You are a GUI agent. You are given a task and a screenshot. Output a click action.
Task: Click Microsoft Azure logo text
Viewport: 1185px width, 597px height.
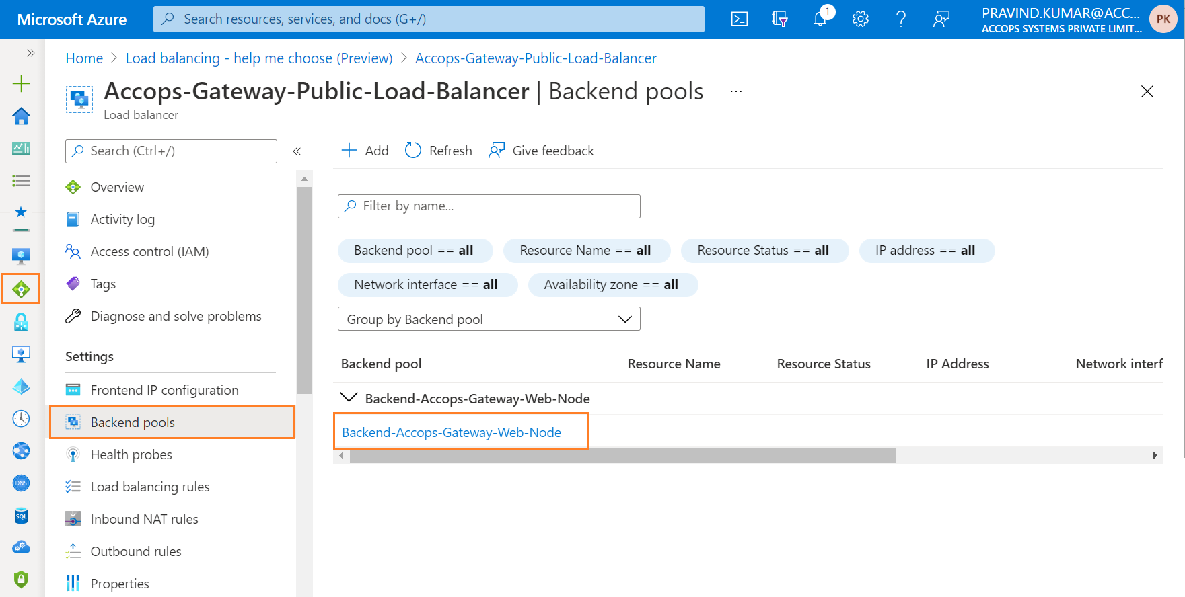point(72,19)
